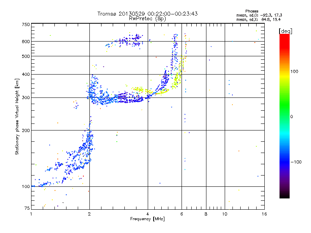
Task: Click the phase colorbar gradient
Action: (285, 116)
